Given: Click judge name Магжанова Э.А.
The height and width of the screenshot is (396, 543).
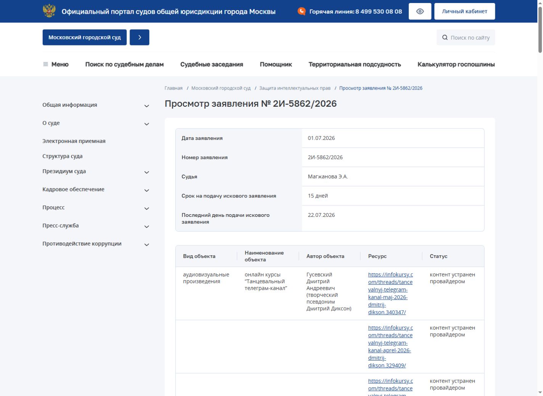Looking at the screenshot, I should [x=328, y=176].
